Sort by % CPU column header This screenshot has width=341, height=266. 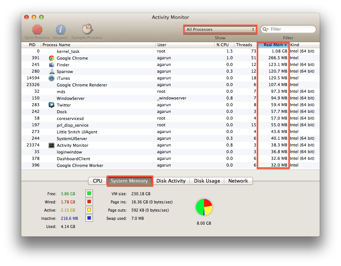[x=224, y=45]
